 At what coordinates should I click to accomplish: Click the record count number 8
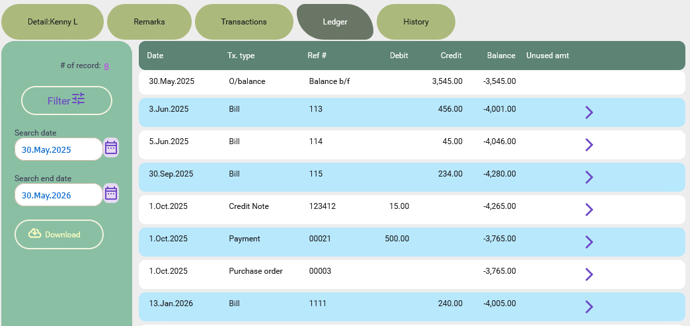click(x=106, y=67)
